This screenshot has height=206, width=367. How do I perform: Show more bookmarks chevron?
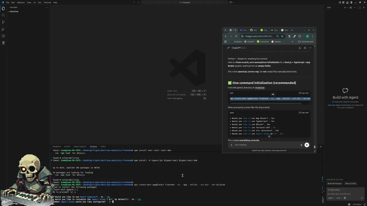tap(292, 41)
